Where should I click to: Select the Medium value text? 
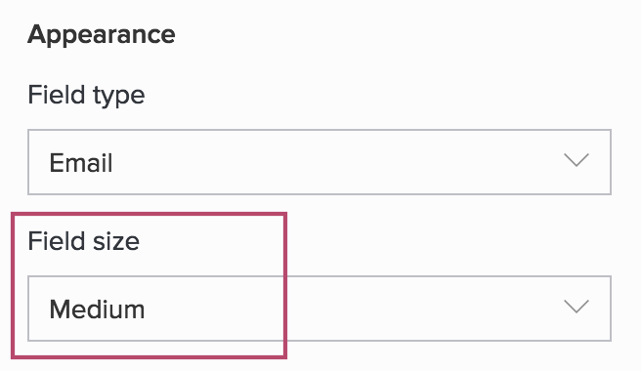tap(97, 309)
